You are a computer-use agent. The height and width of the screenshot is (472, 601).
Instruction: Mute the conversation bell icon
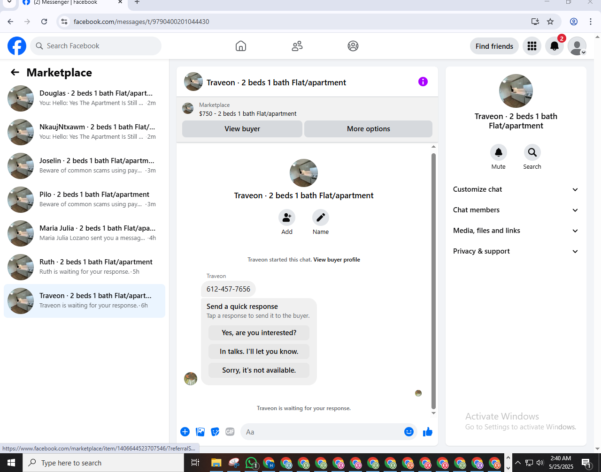(499, 152)
